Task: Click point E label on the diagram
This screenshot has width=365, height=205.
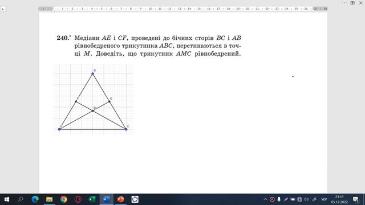Action: (x=111, y=99)
